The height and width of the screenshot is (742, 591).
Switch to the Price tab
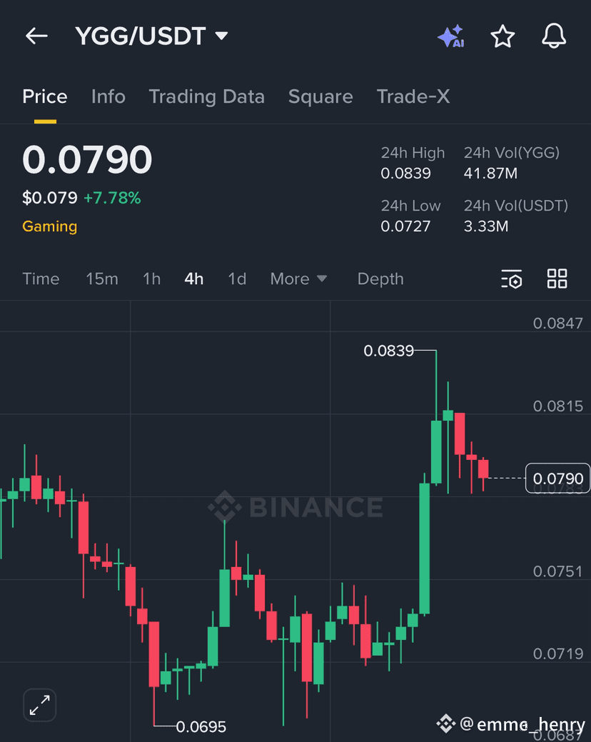pos(45,96)
